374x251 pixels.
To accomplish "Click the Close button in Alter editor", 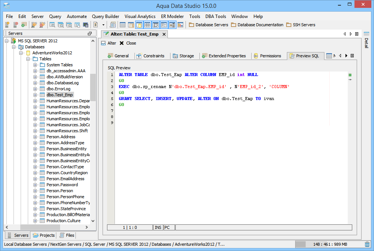I will click(x=128, y=43).
